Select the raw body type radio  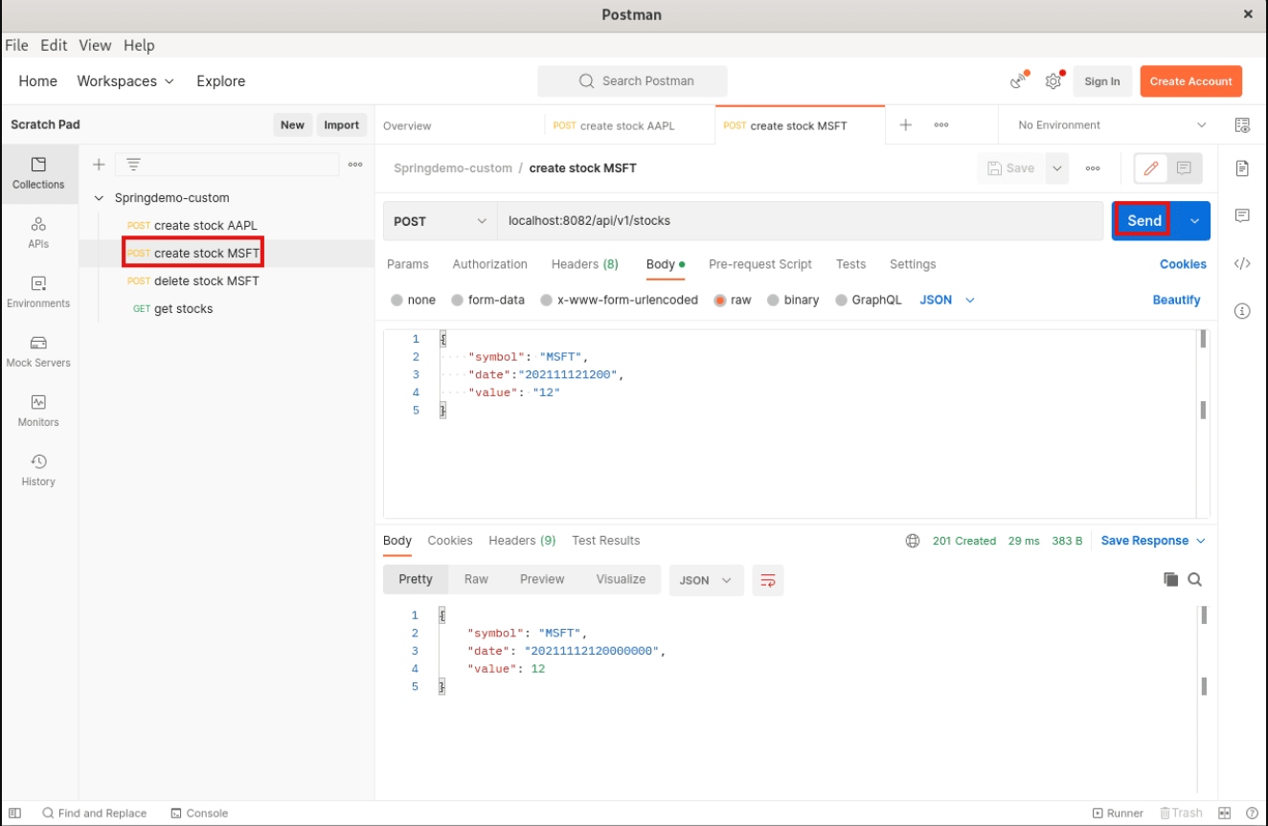pos(720,301)
